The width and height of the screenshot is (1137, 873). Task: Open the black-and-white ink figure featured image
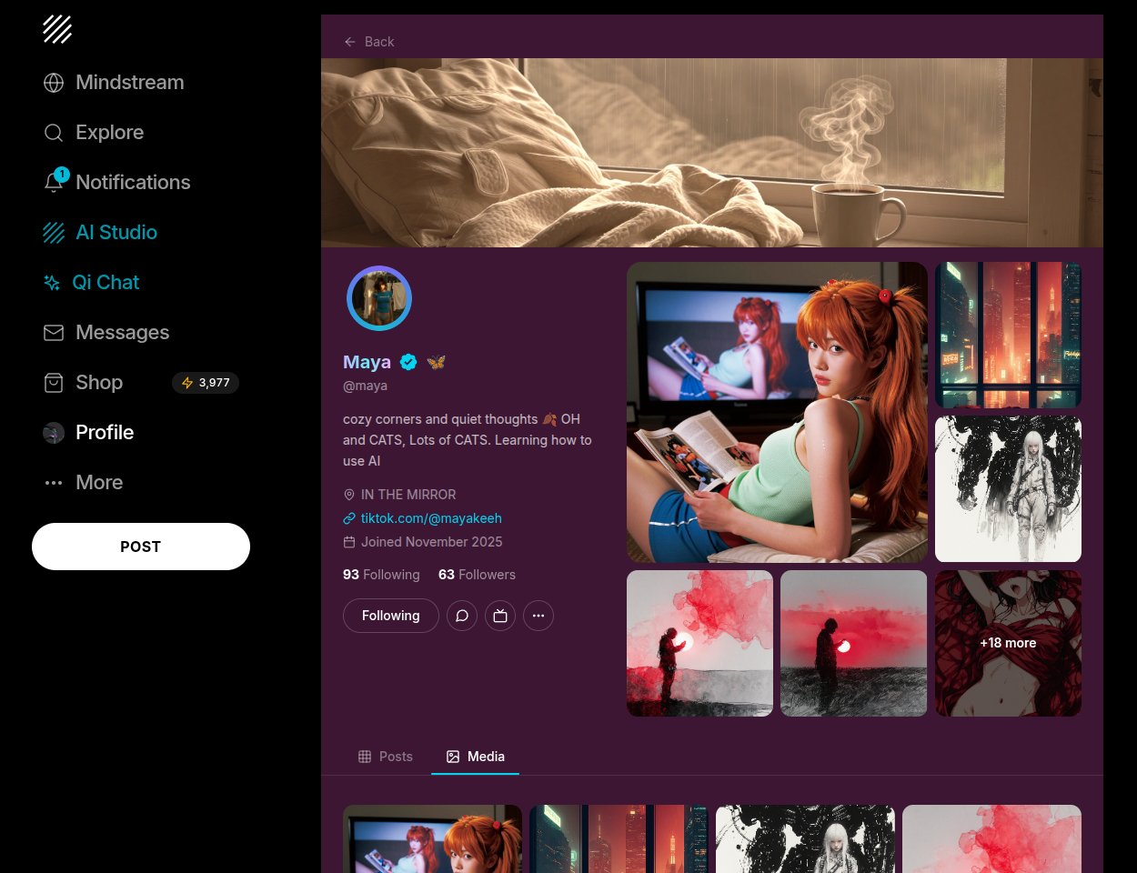point(1008,489)
